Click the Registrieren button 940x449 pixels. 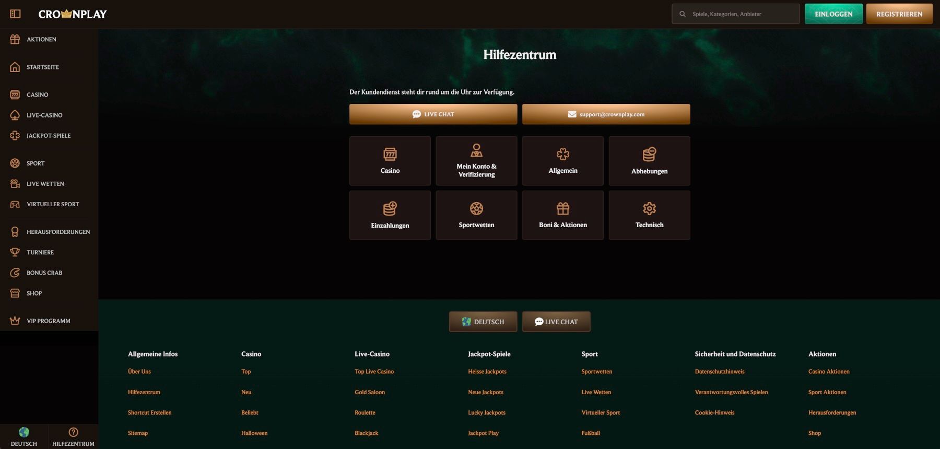pos(899,14)
